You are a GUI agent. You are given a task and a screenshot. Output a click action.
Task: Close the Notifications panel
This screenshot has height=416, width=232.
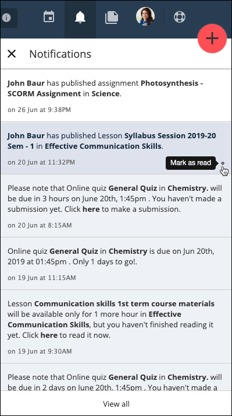coord(12,54)
